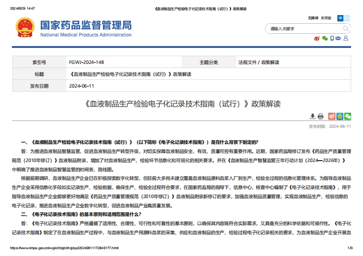Select index number FGWJ-2024-148
This screenshot has height=256, width=363.
point(87,63)
